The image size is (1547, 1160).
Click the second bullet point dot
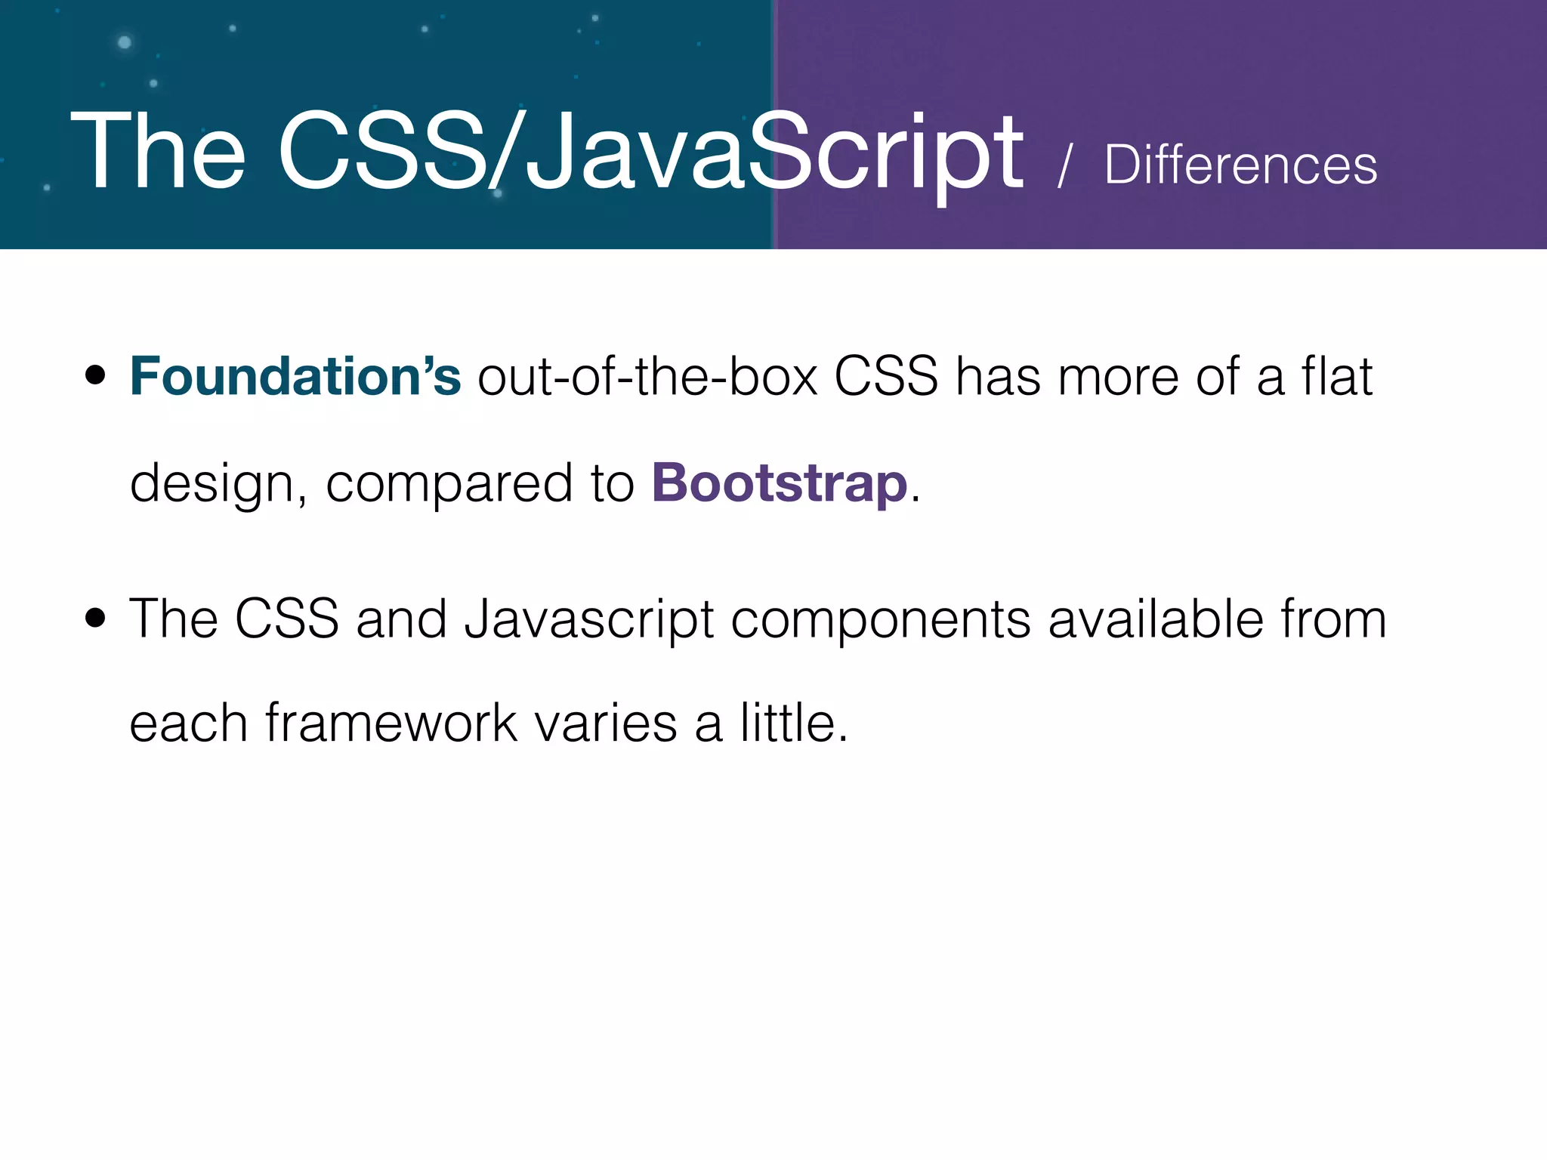pyautogui.click(x=95, y=619)
